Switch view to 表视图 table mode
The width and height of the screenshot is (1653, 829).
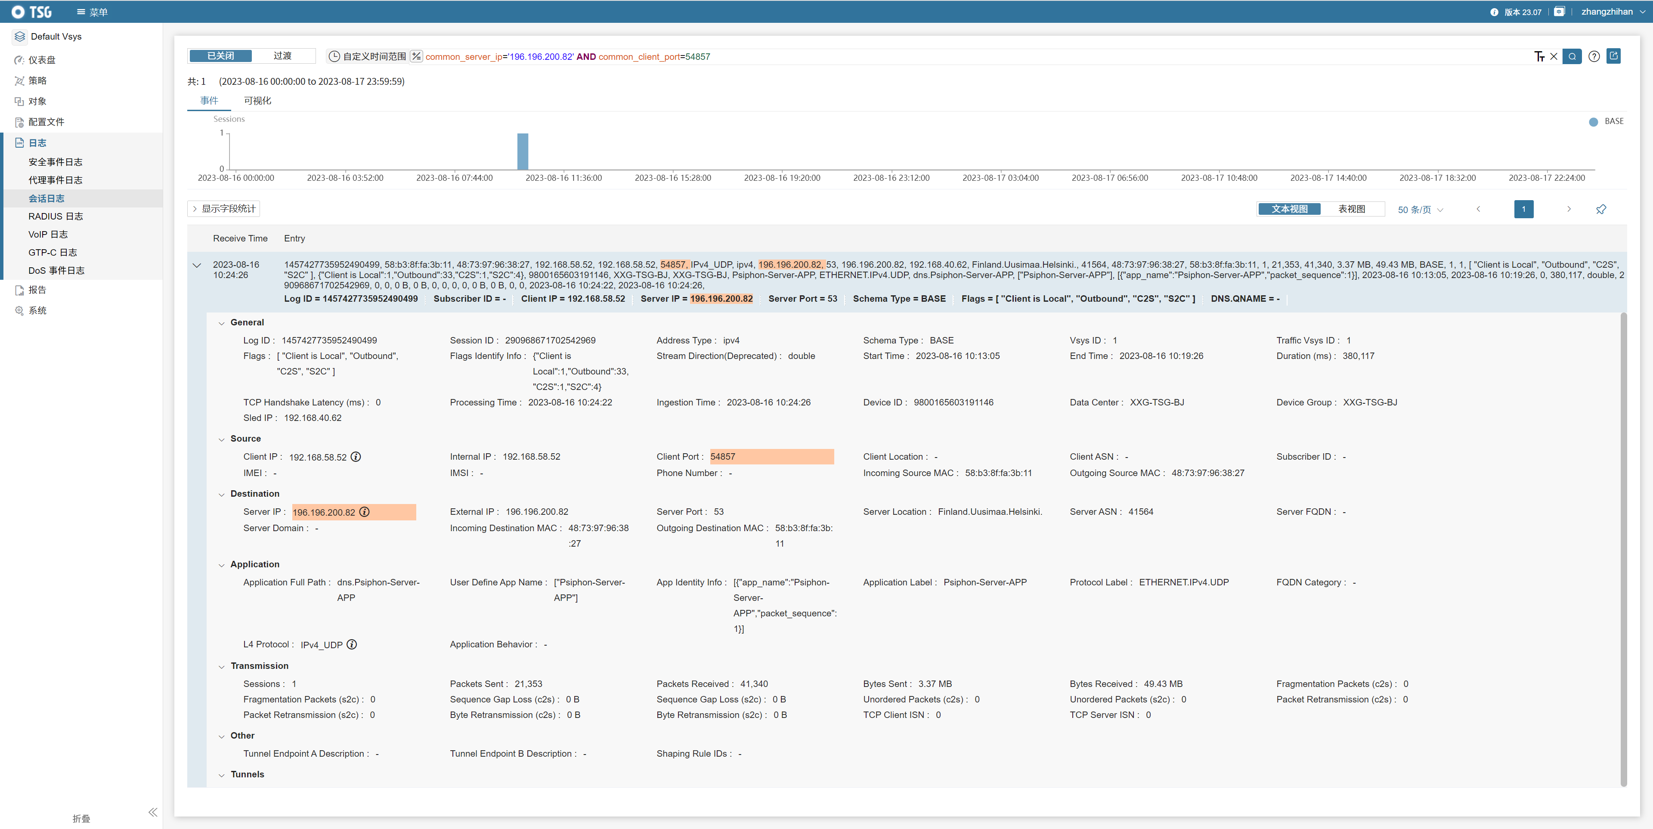point(1351,209)
